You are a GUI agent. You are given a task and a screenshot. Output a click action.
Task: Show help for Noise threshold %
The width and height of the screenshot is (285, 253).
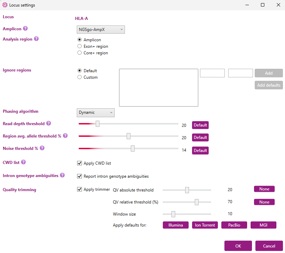tap(42, 148)
